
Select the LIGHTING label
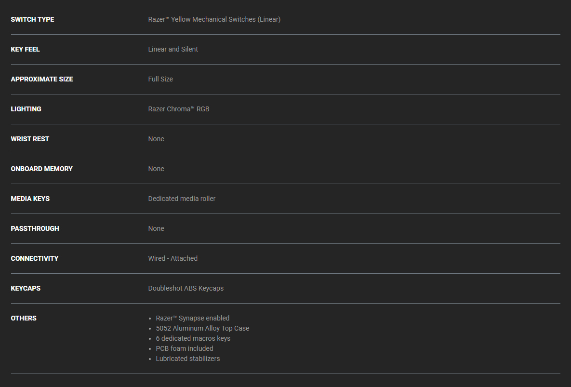26,109
